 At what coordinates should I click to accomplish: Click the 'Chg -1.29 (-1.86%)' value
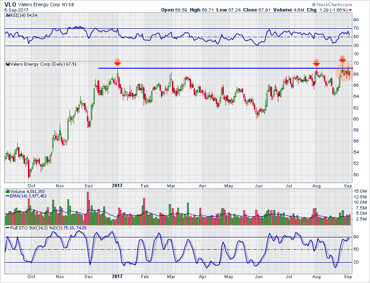point(327,10)
